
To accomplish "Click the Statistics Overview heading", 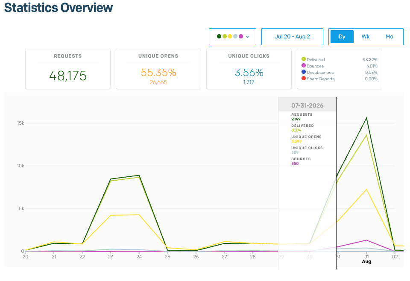I will pos(59,8).
